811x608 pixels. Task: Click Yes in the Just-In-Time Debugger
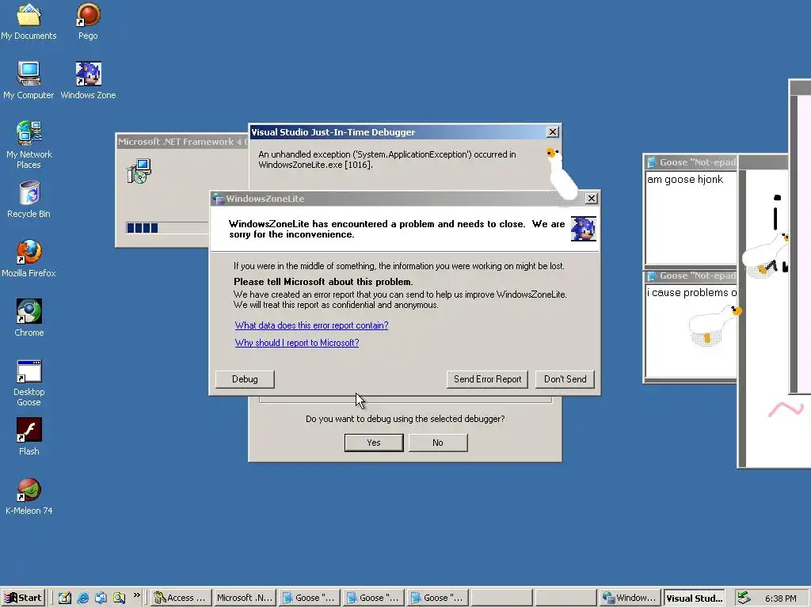click(374, 443)
